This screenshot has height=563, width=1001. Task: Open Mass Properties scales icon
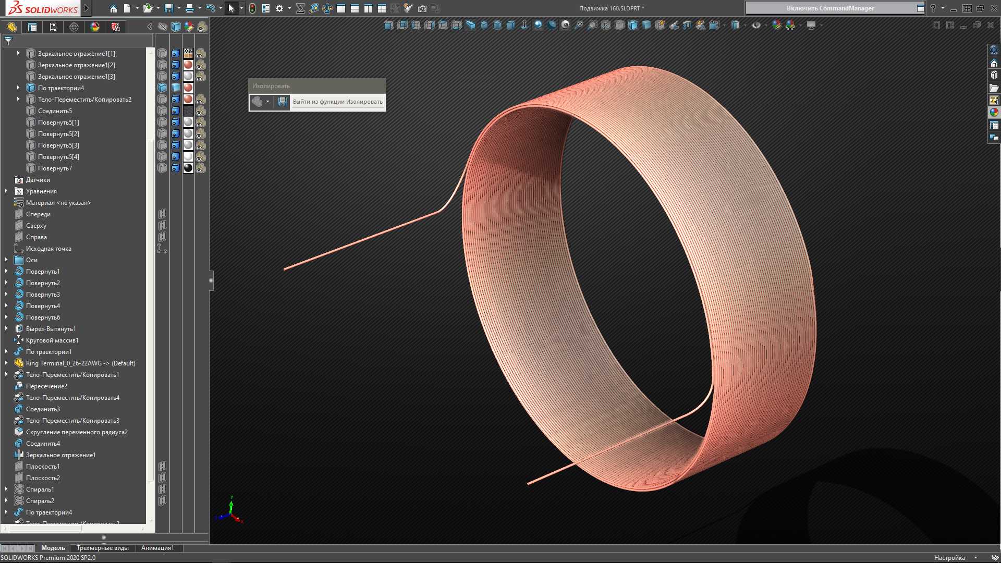[x=327, y=8]
